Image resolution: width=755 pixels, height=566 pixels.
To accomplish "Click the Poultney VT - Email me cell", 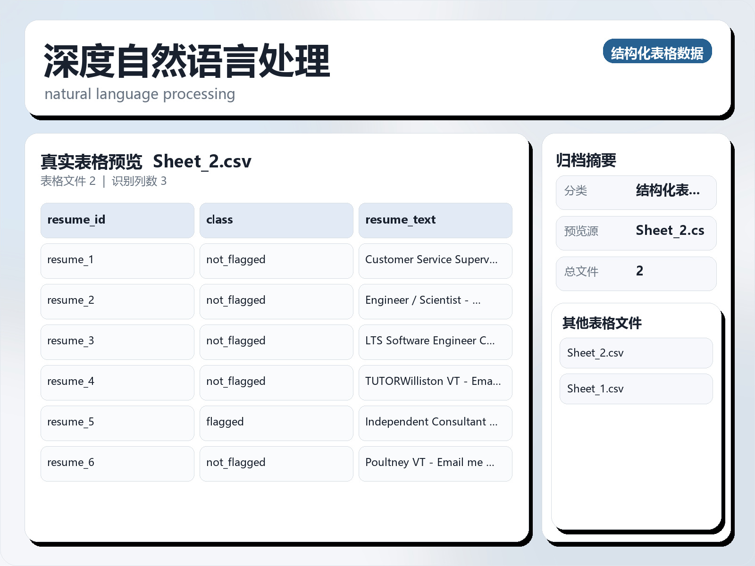I will pos(435,463).
